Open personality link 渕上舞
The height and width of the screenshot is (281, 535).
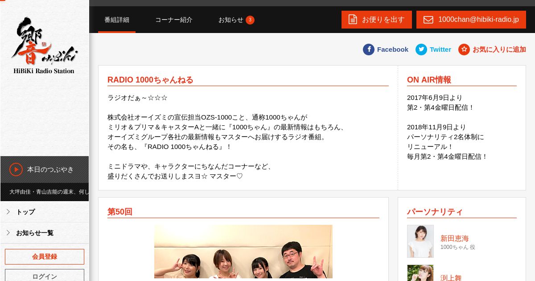451,277
